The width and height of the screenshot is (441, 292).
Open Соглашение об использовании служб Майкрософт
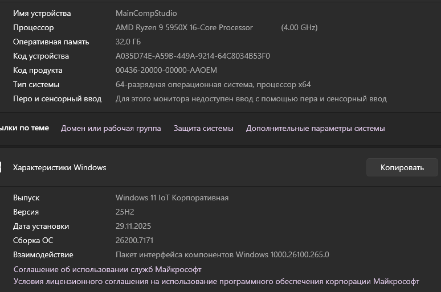click(x=107, y=269)
